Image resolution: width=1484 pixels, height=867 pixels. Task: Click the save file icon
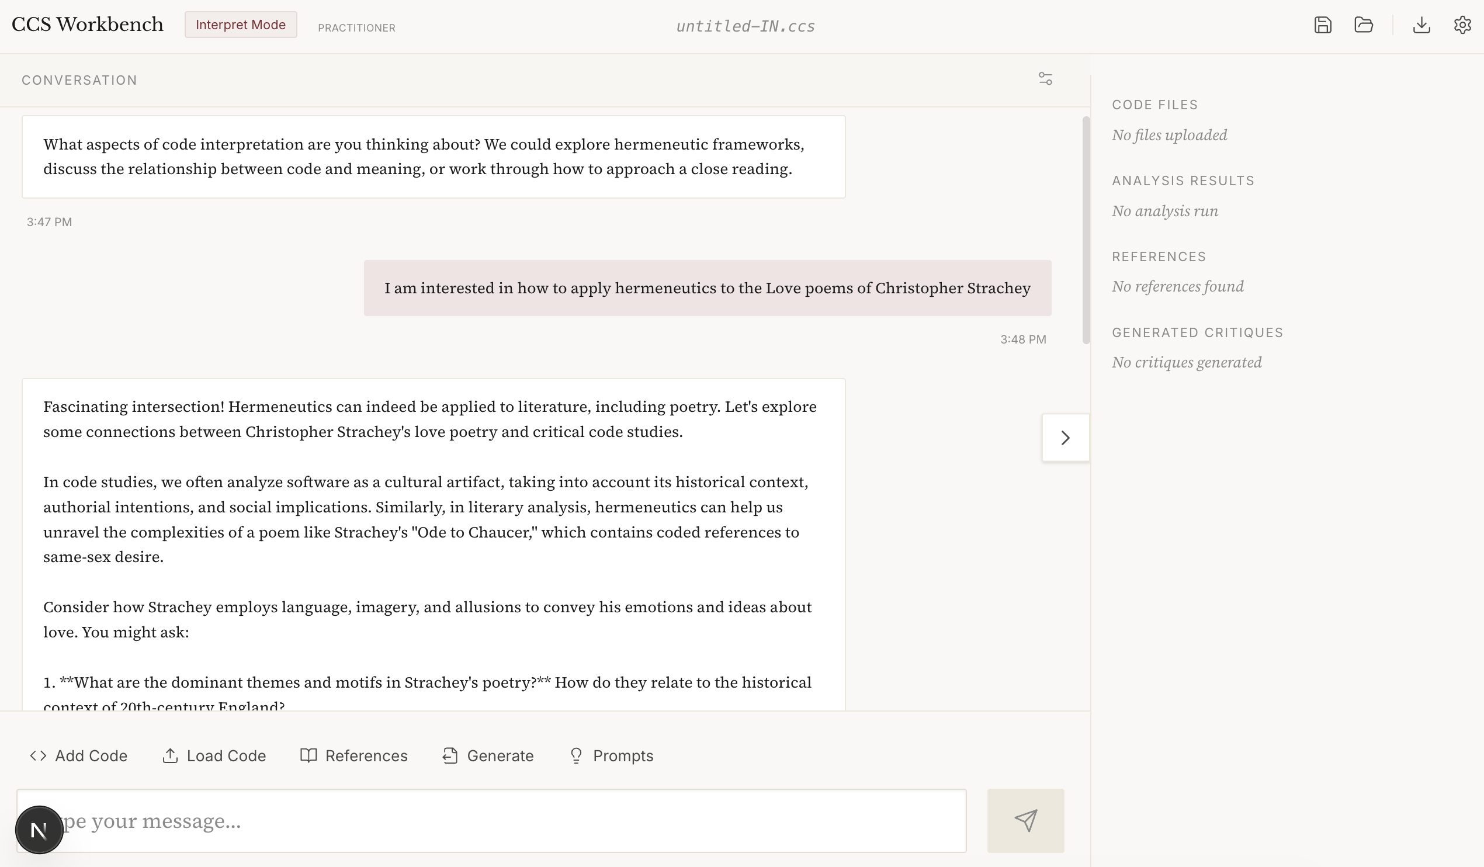[1323, 25]
